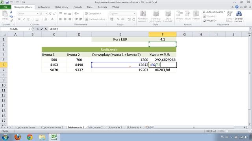Align text right in the alignment group
Screen dimensions: 252x141
pyautogui.click(x=70, y=19)
